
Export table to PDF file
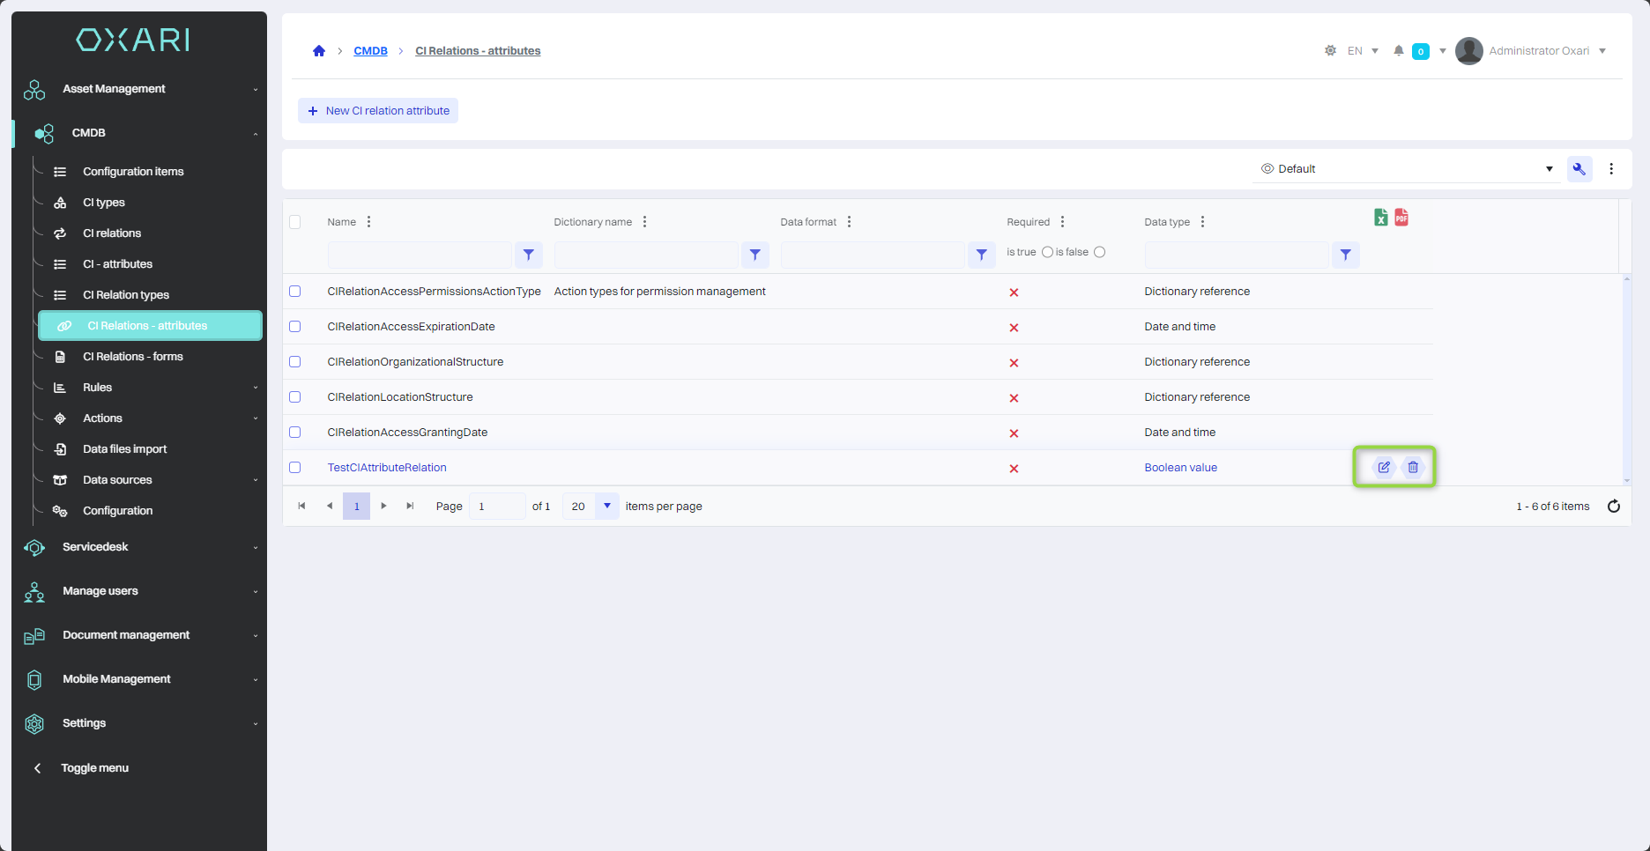tap(1401, 218)
